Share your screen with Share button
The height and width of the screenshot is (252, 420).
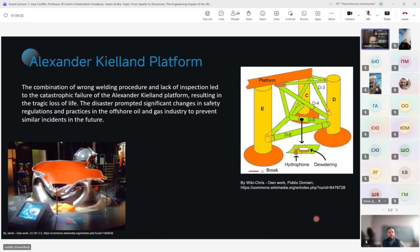[x=387, y=15]
